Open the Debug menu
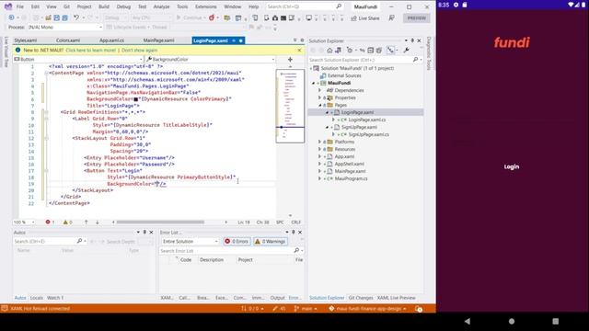 (123, 6)
